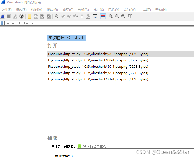Go to specified packet icon
The width and height of the screenshot is (194, 157).
[x=76, y=16]
